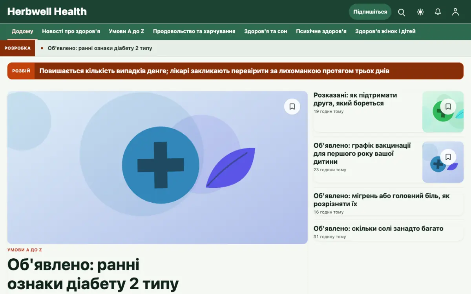Open Умови А до Z nav item

pos(126,31)
